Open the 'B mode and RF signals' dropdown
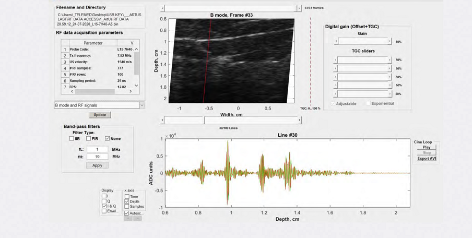 click(141, 105)
